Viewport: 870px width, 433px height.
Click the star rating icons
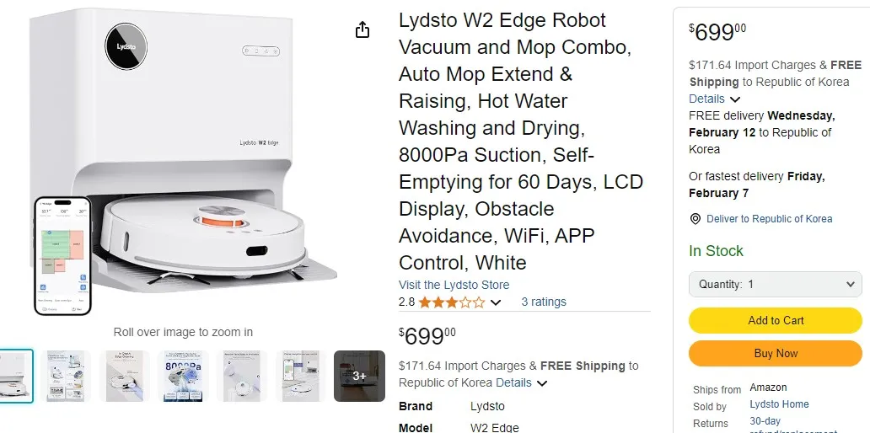tap(452, 302)
